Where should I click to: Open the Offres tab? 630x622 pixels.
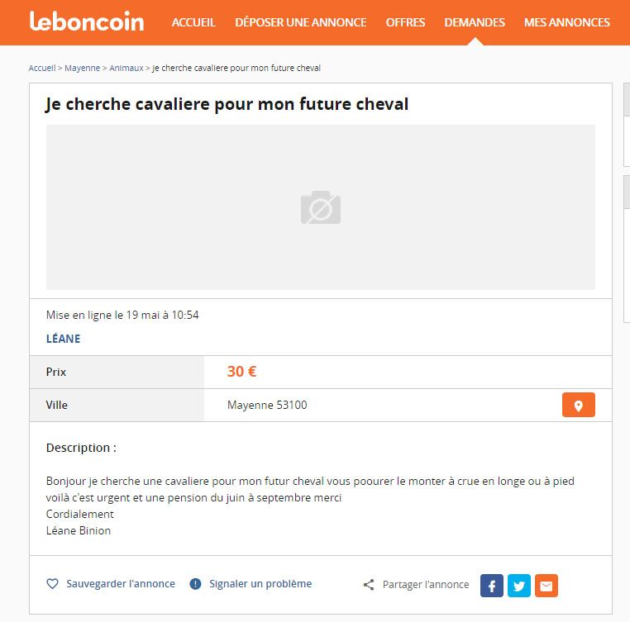405,22
